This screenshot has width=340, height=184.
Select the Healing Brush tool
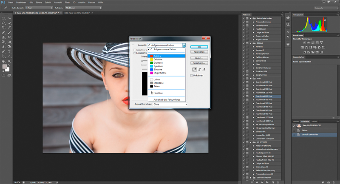pyautogui.click(x=3, y=33)
